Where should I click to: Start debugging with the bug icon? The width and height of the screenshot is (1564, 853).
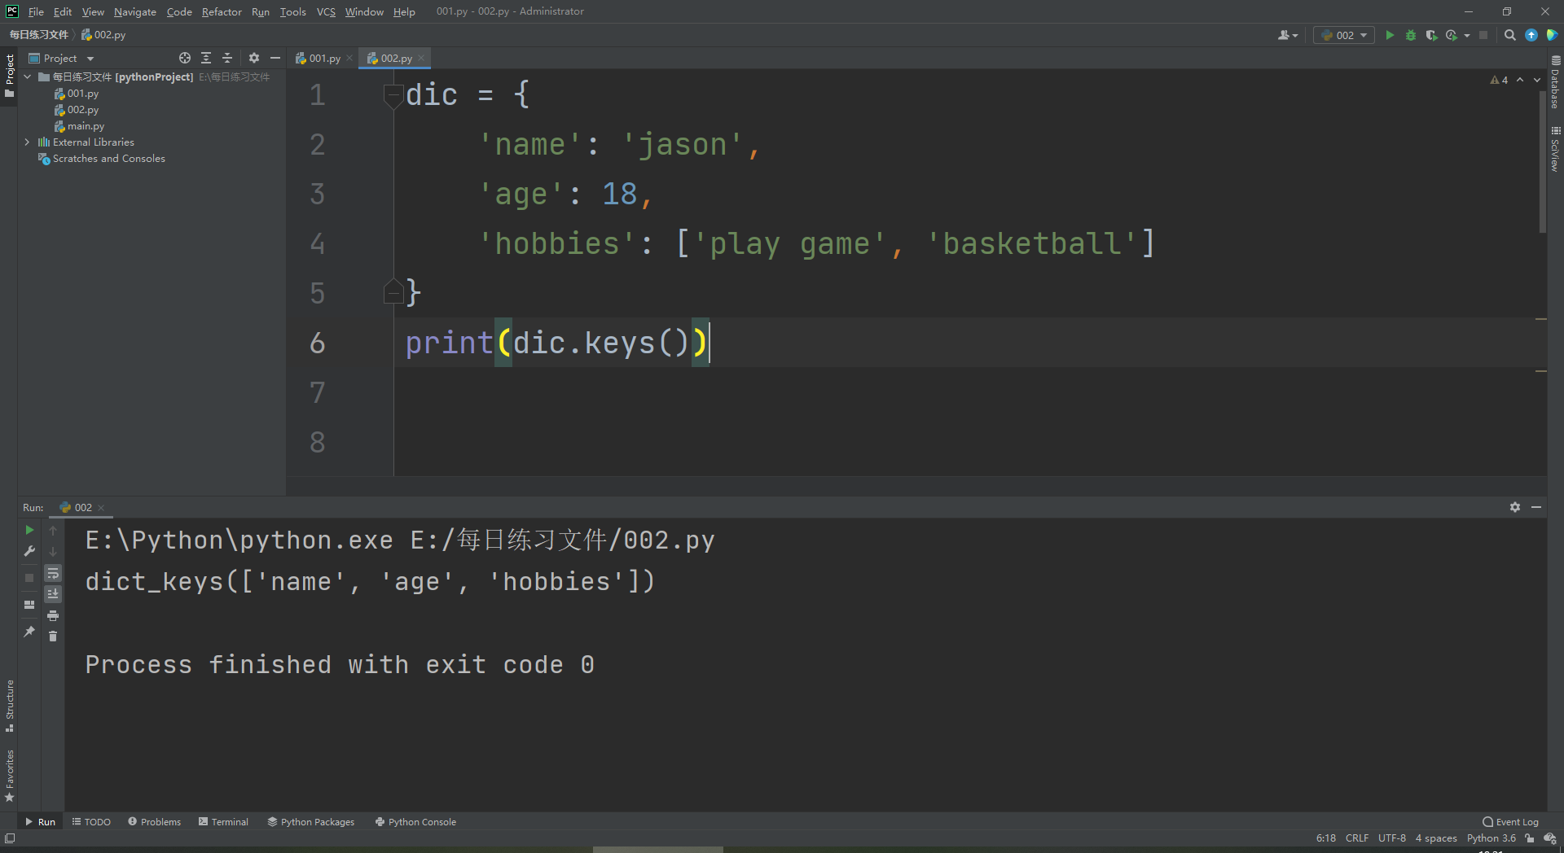(x=1411, y=35)
